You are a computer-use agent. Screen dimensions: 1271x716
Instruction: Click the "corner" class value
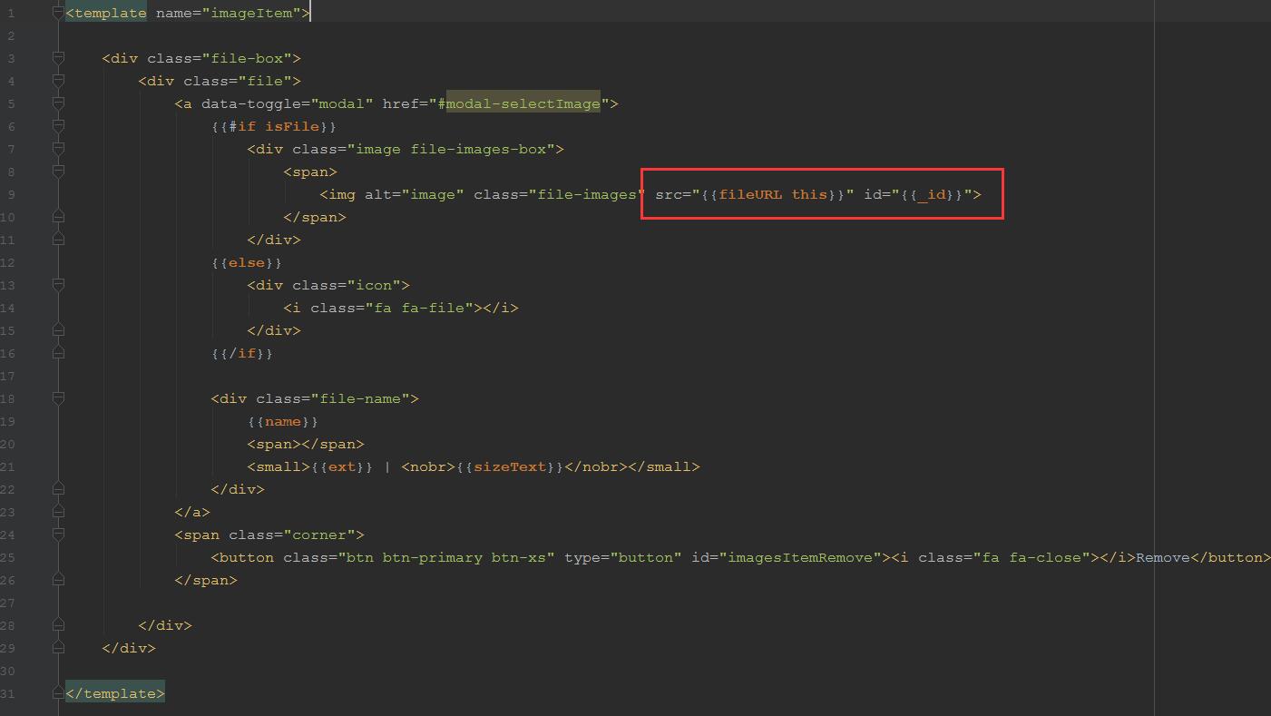point(319,535)
